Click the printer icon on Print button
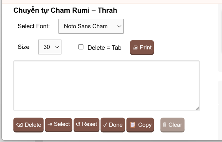The height and width of the screenshot is (142, 222). pos(135,48)
